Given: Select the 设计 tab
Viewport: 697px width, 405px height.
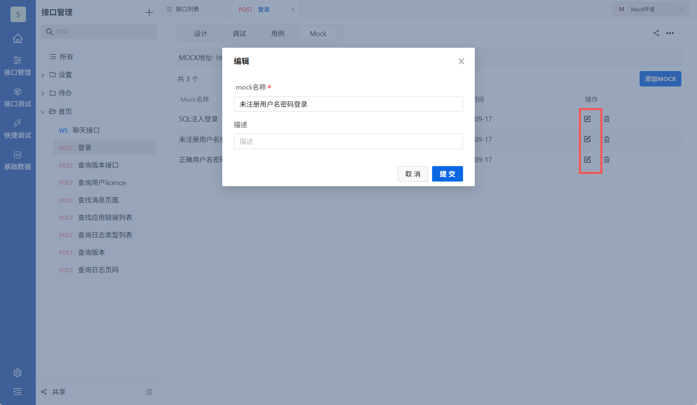Looking at the screenshot, I should 200,33.
